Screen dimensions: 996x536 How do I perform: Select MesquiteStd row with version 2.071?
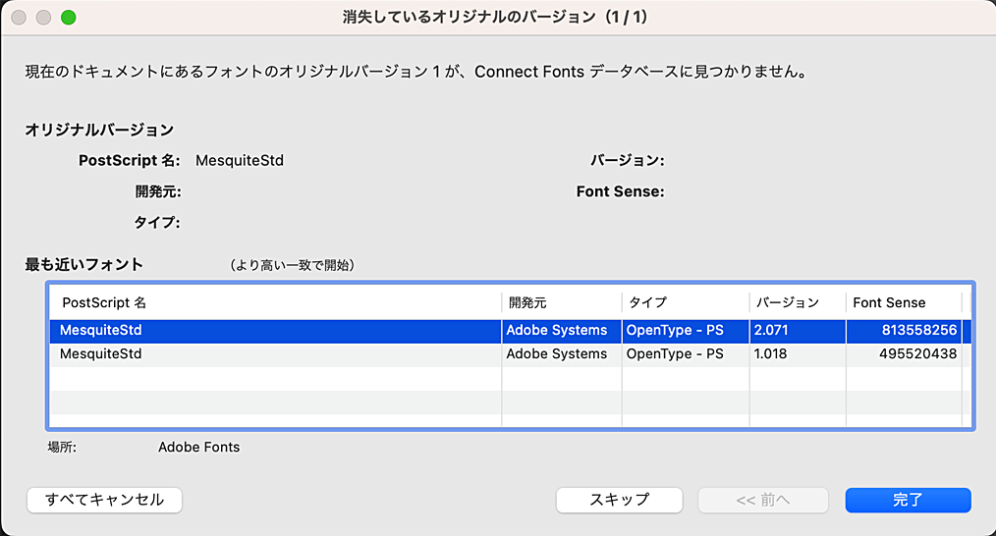[275, 330]
